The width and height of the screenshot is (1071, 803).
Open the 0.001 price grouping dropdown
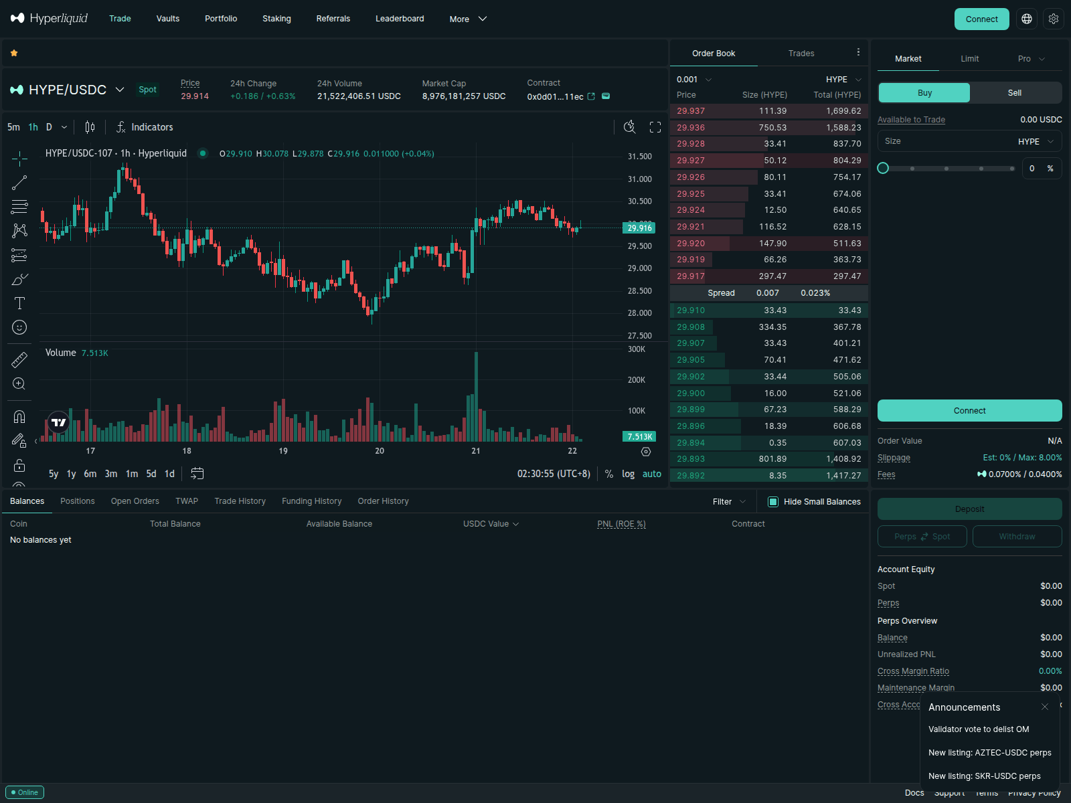tap(694, 80)
